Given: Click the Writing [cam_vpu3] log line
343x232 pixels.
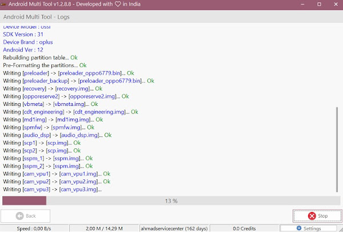Looking at the screenshot, I should [x=52, y=189].
